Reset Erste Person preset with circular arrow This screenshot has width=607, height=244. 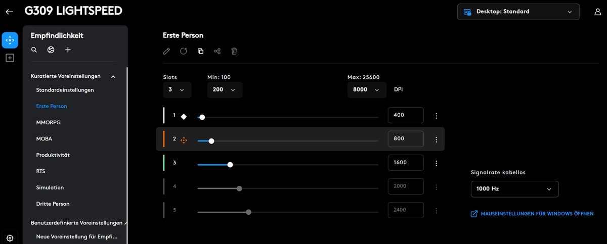[x=184, y=51]
